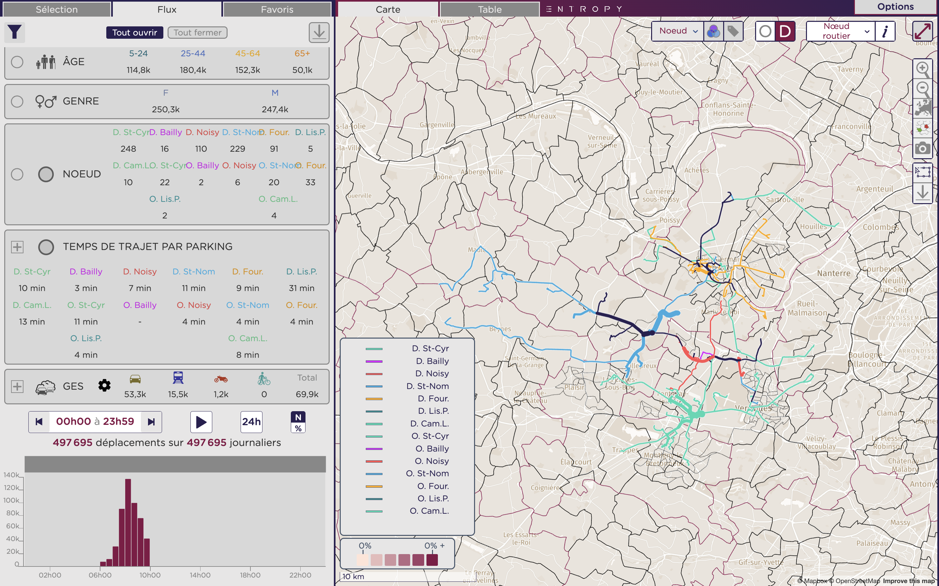
Task: Play the time animation
Action: click(201, 422)
